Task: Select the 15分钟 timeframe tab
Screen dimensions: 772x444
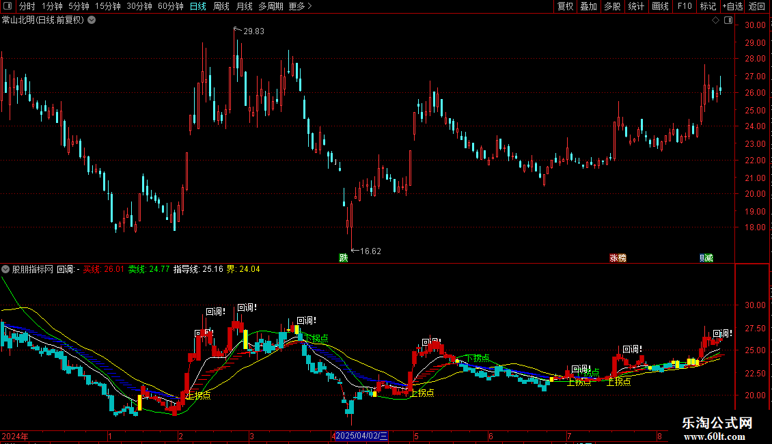Action: tap(108, 6)
